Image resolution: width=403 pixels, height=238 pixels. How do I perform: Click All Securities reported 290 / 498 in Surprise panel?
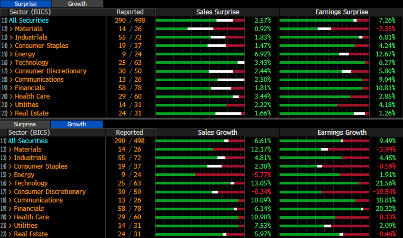click(x=130, y=20)
